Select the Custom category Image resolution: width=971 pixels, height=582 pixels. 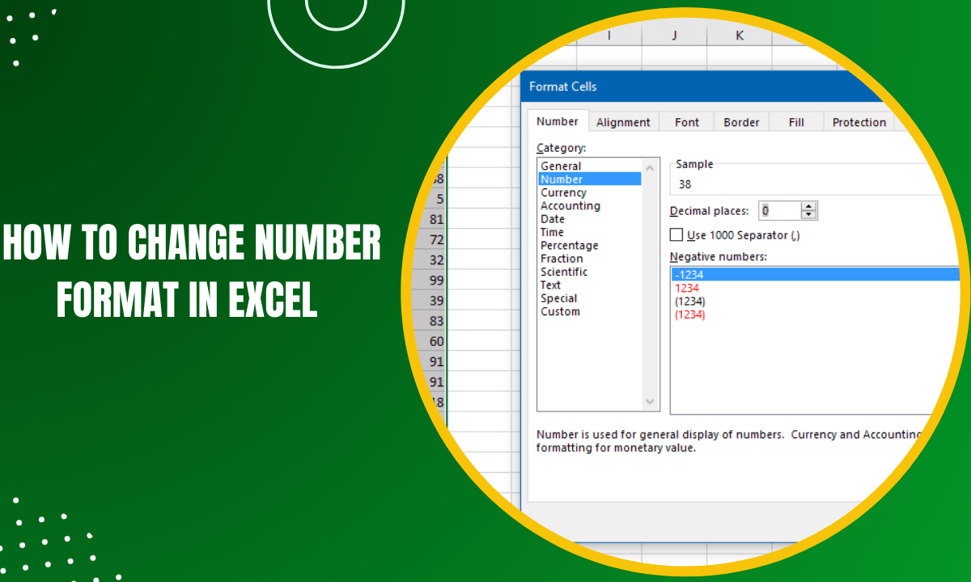[560, 311]
